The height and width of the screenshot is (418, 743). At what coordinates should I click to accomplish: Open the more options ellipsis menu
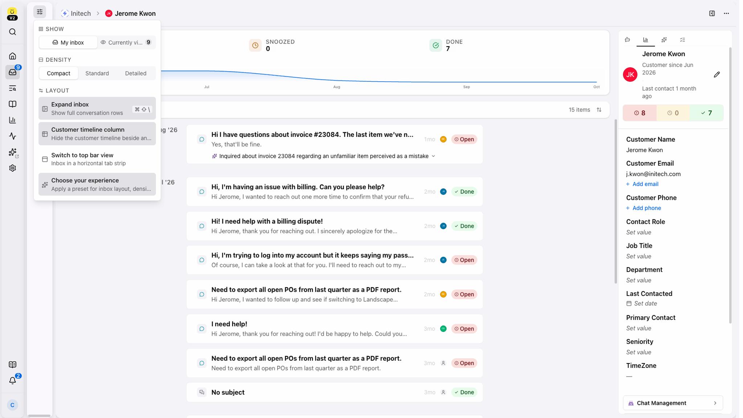point(726,13)
